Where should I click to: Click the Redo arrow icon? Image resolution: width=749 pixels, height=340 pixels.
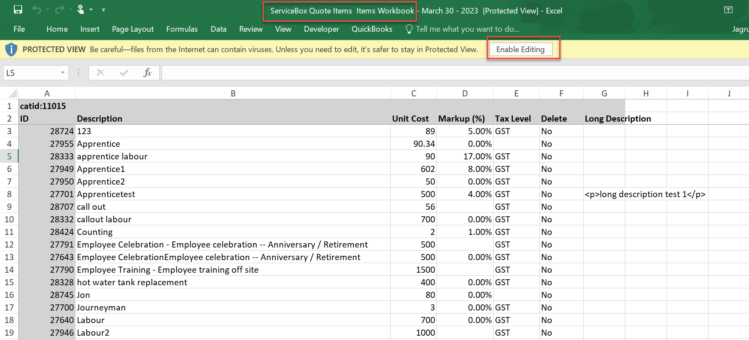[x=59, y=10]
